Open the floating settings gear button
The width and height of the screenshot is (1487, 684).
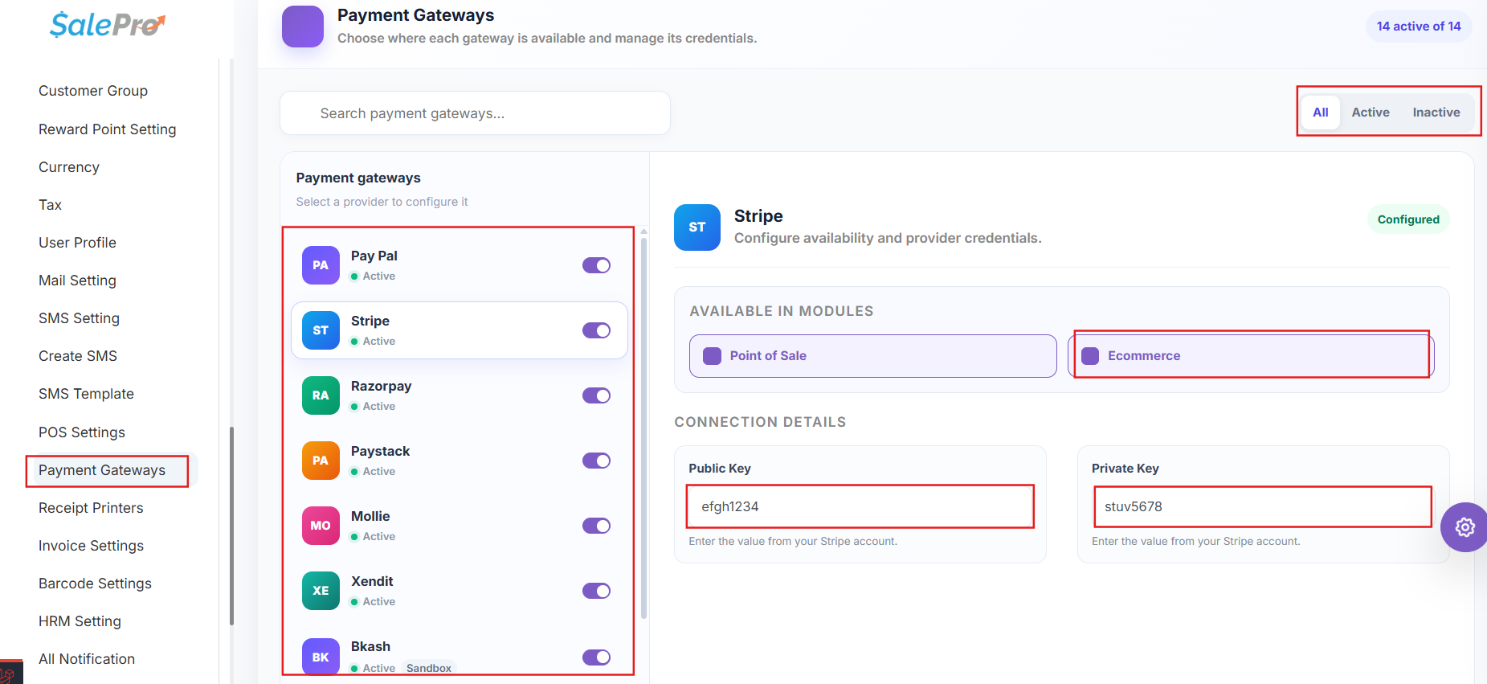tap(1464, 527)
